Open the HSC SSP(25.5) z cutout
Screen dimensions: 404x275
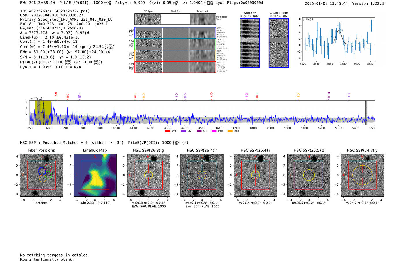coord(309,175)
